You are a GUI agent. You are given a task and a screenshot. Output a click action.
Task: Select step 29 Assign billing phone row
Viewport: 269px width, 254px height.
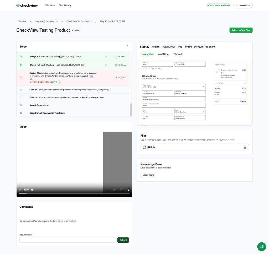(x=73, y=57)
